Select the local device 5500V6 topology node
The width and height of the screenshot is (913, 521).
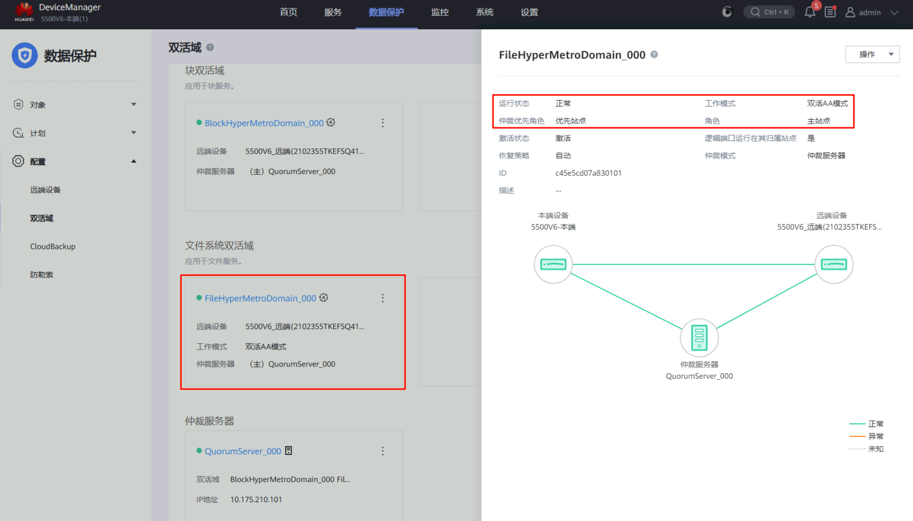point(553,264)
